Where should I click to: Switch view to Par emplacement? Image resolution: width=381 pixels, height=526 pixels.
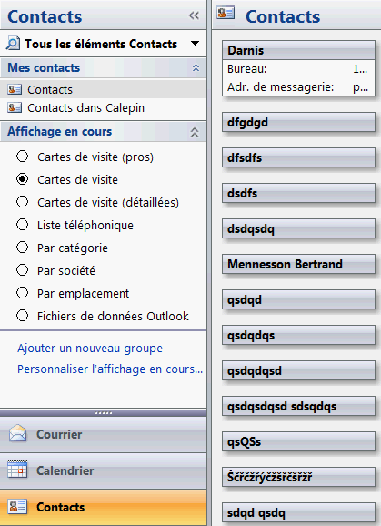23,293
